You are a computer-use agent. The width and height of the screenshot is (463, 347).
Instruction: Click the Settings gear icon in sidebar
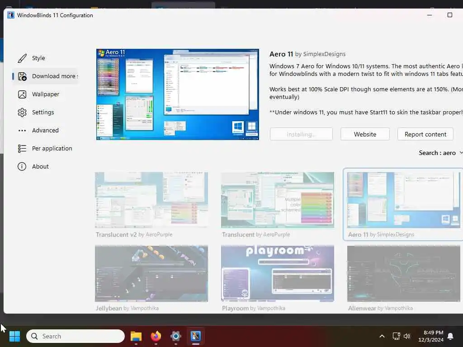(22, 113)
